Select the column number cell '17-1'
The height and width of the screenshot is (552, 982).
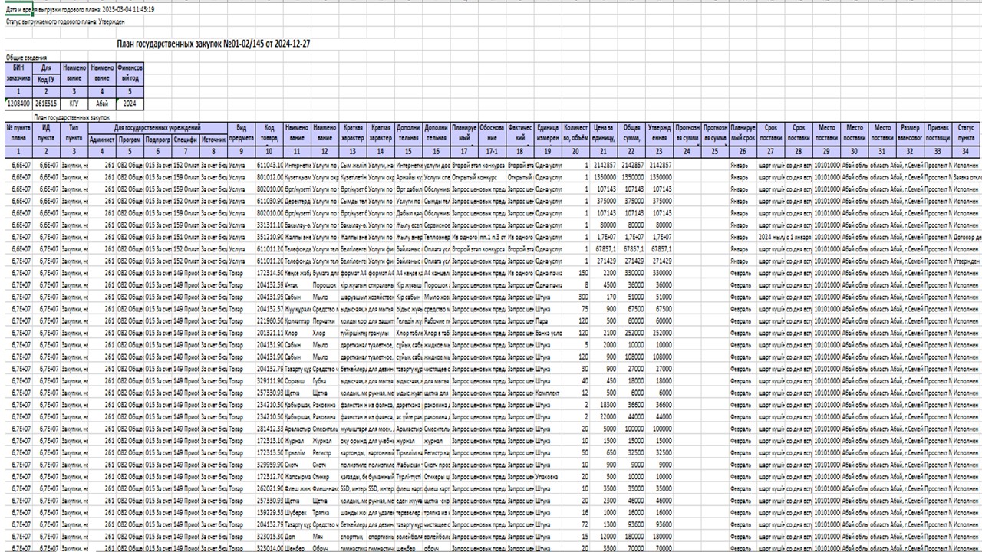pos(492,152)
